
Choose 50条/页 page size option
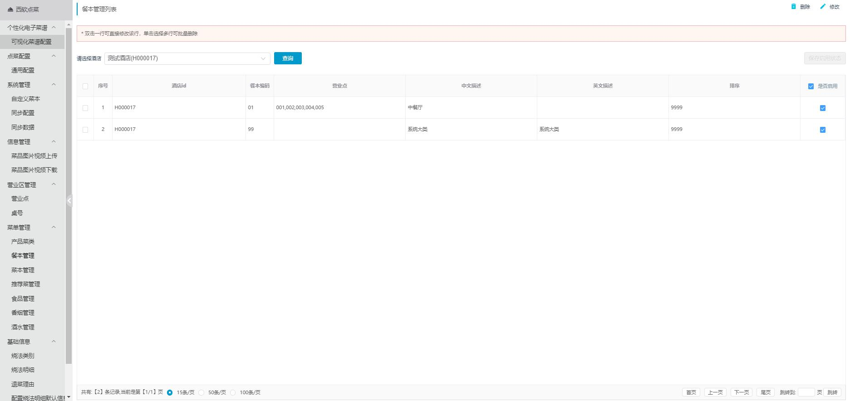click(x=201, y=392)
